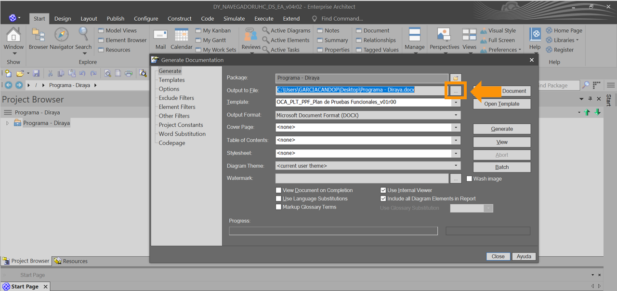The height and width of the screenshot is (291, 617).
Task: Open the Calendar icon
Action: coord(182,35)
